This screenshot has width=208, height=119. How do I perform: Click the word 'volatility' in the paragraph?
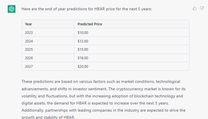click(x=29, y=96)
